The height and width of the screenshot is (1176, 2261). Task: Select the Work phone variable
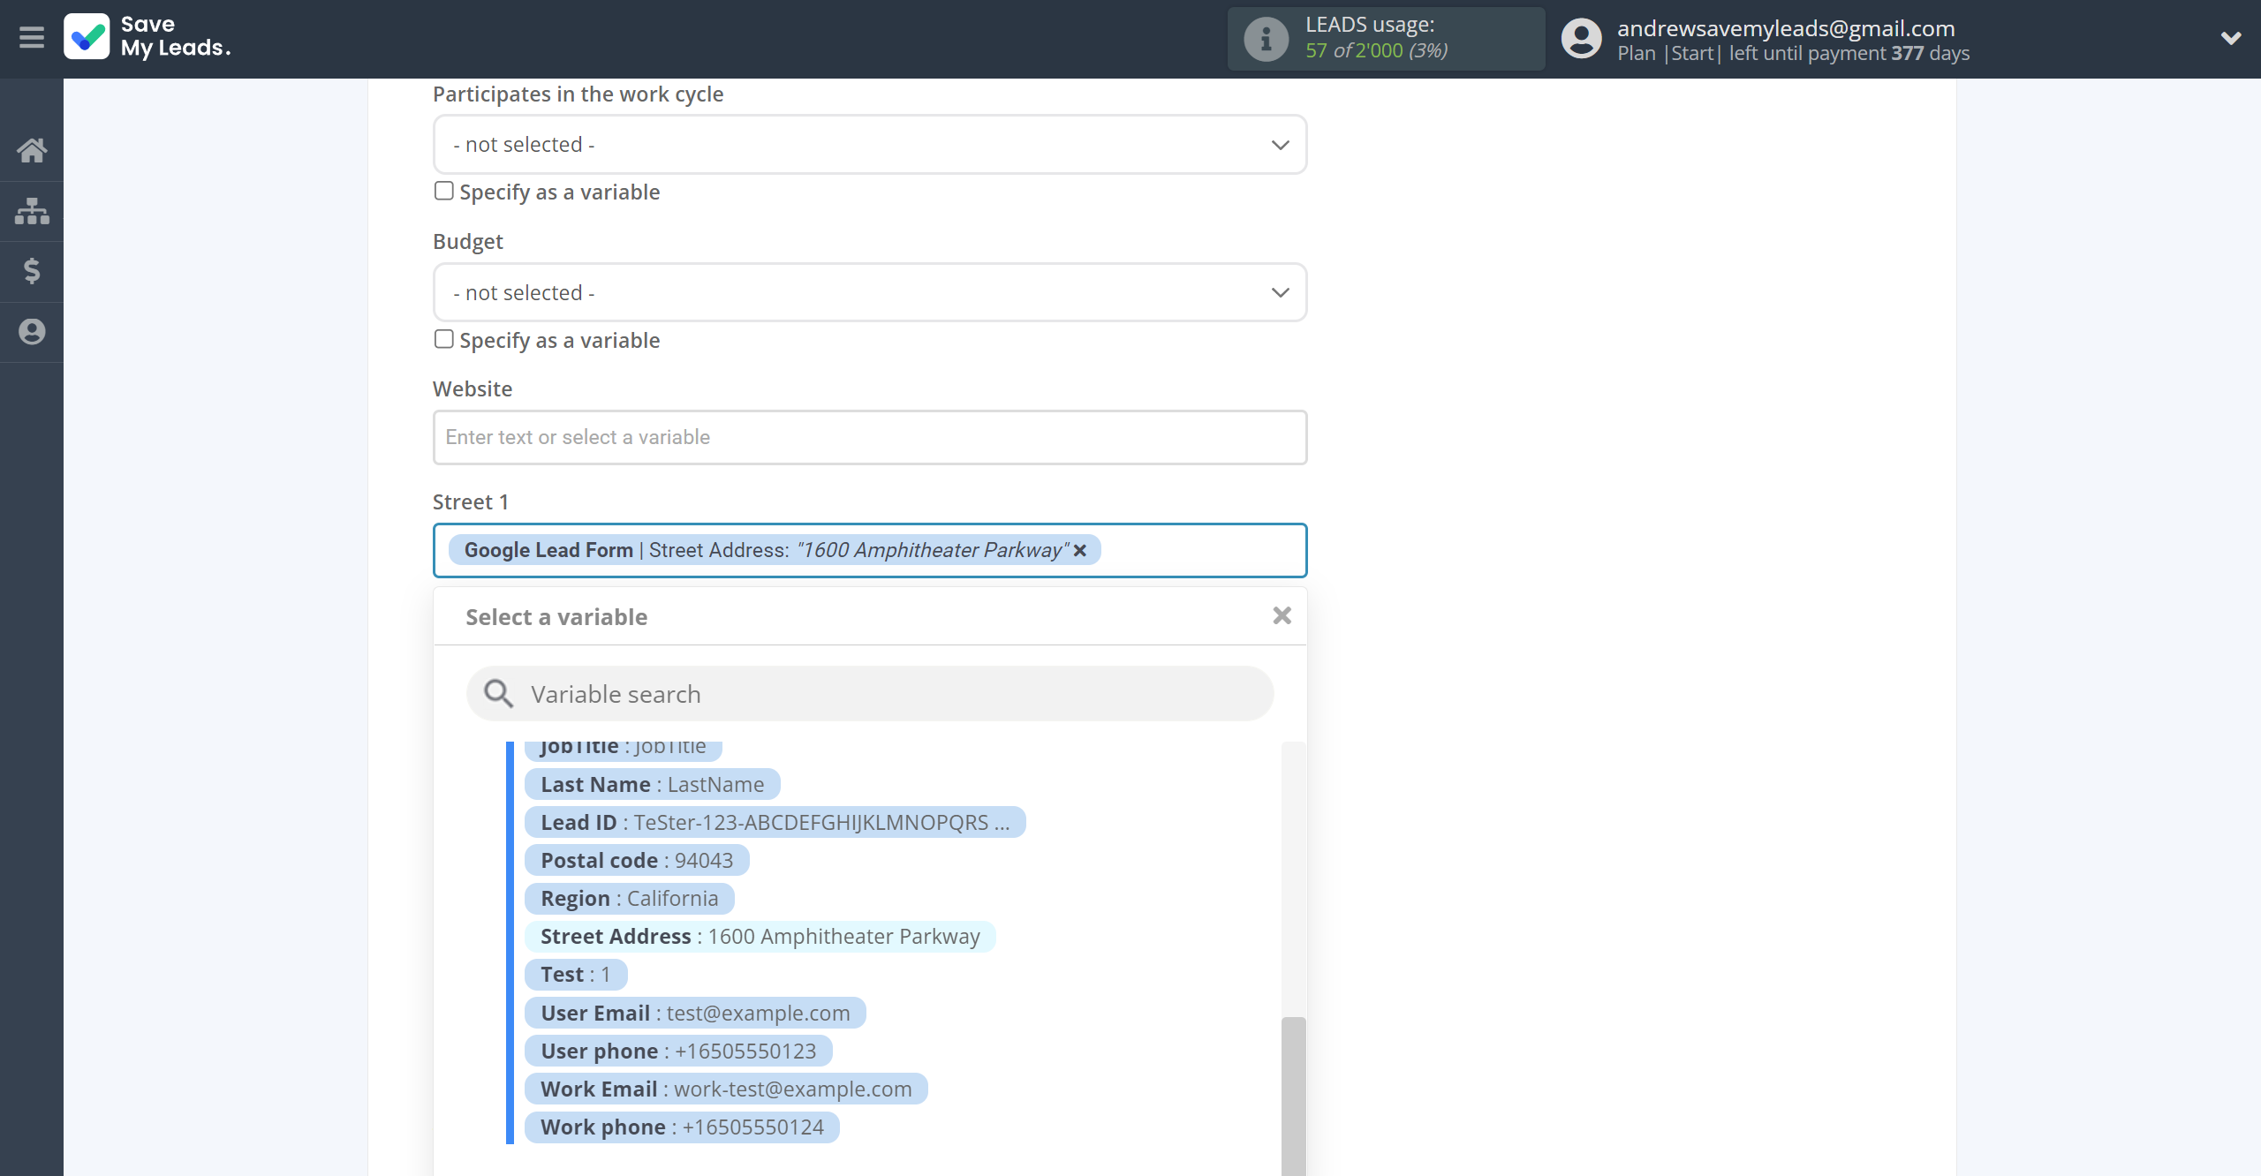point(682,1127)
